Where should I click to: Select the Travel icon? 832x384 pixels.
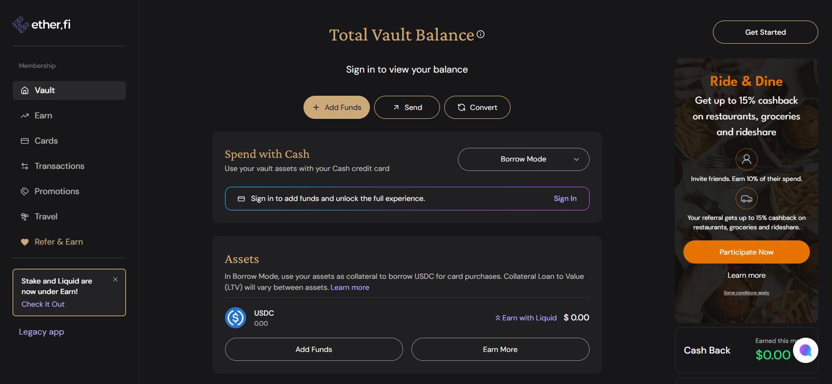[24, 216]
